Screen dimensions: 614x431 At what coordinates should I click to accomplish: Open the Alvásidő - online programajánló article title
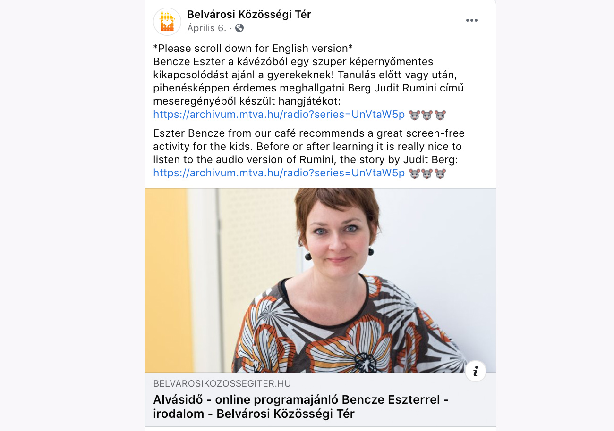(x=301, y=406)
